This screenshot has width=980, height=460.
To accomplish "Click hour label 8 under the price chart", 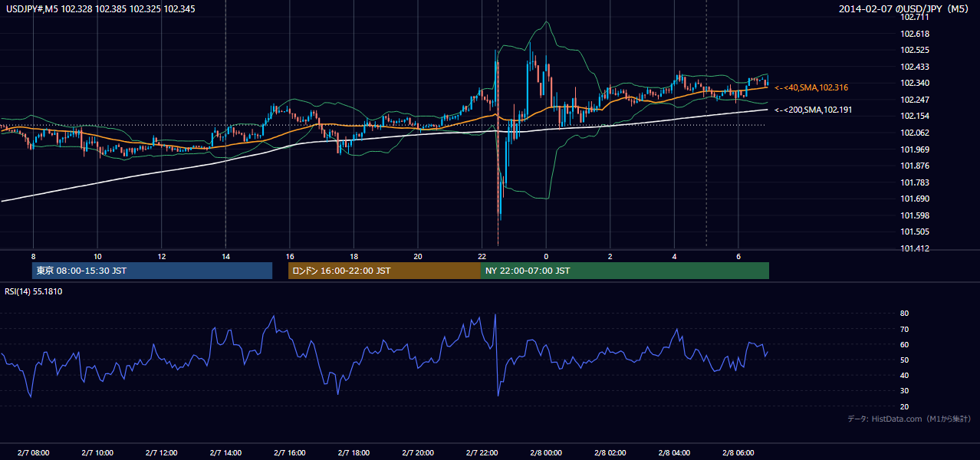I will click(x=33, y=255).
